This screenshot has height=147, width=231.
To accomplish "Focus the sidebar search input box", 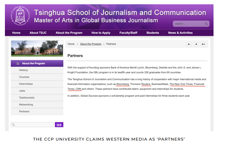I will (x=32, y=125).
